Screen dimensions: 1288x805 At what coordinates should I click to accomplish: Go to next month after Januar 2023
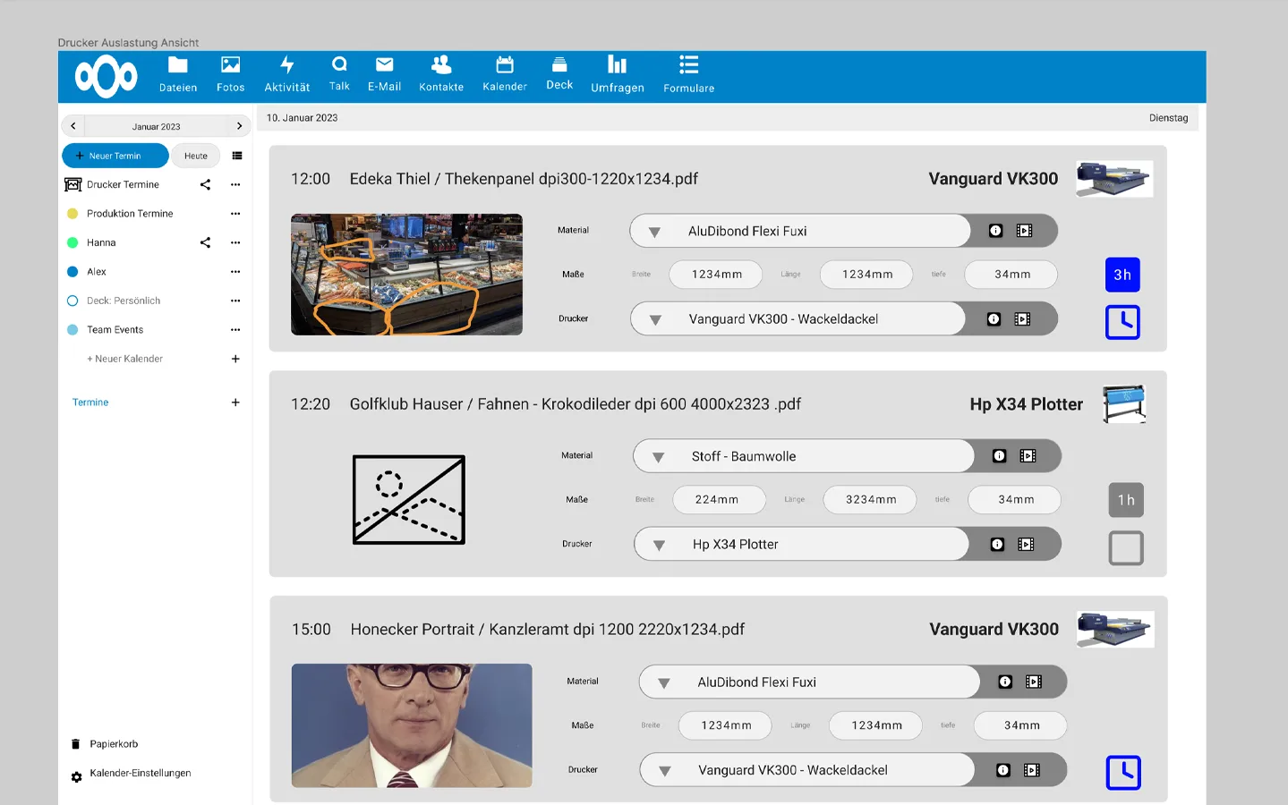click(x=239, y=126)
